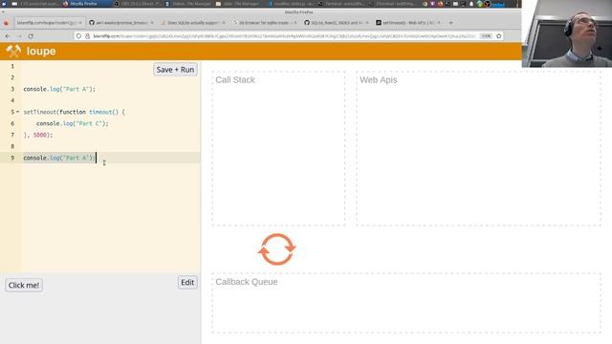612x344 pixels.
Task: Click the loupe title text
Action: [41, 51]
